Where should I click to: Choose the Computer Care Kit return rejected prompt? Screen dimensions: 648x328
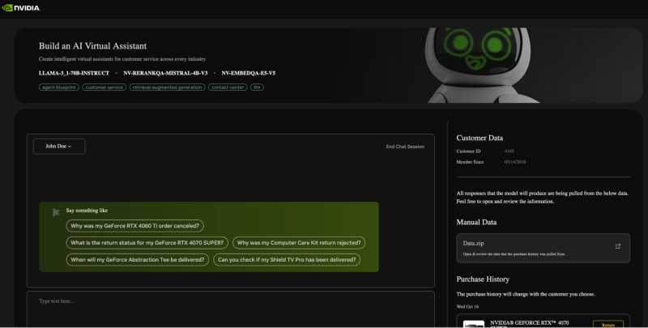click(x=299, y=243)
